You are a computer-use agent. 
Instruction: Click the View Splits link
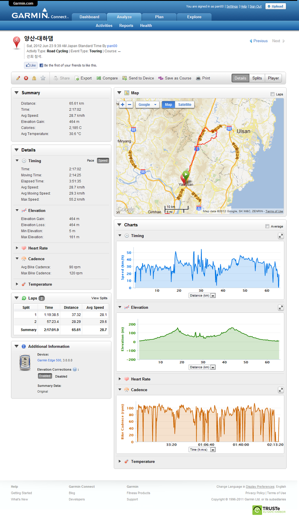99,298
